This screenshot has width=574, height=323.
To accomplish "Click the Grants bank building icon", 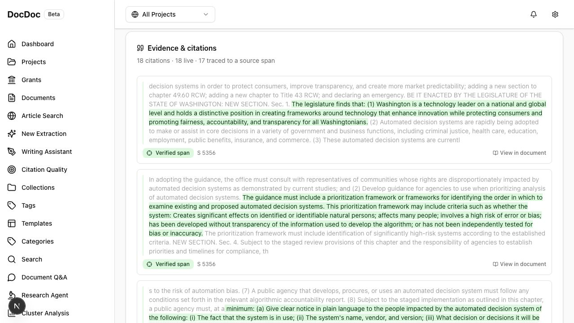I will [x=12, y=80].
